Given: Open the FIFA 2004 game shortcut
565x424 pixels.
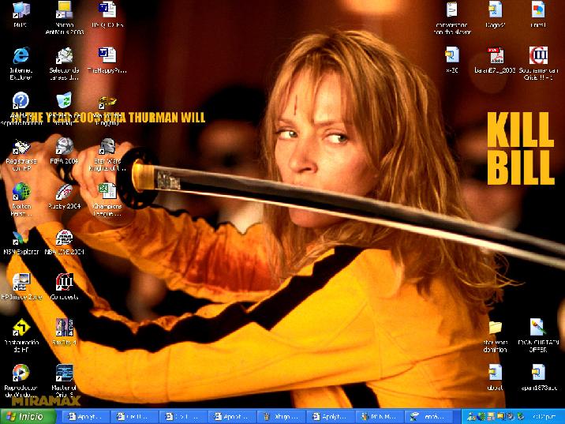Looking at the screenshot, I should tap(65, 147).
